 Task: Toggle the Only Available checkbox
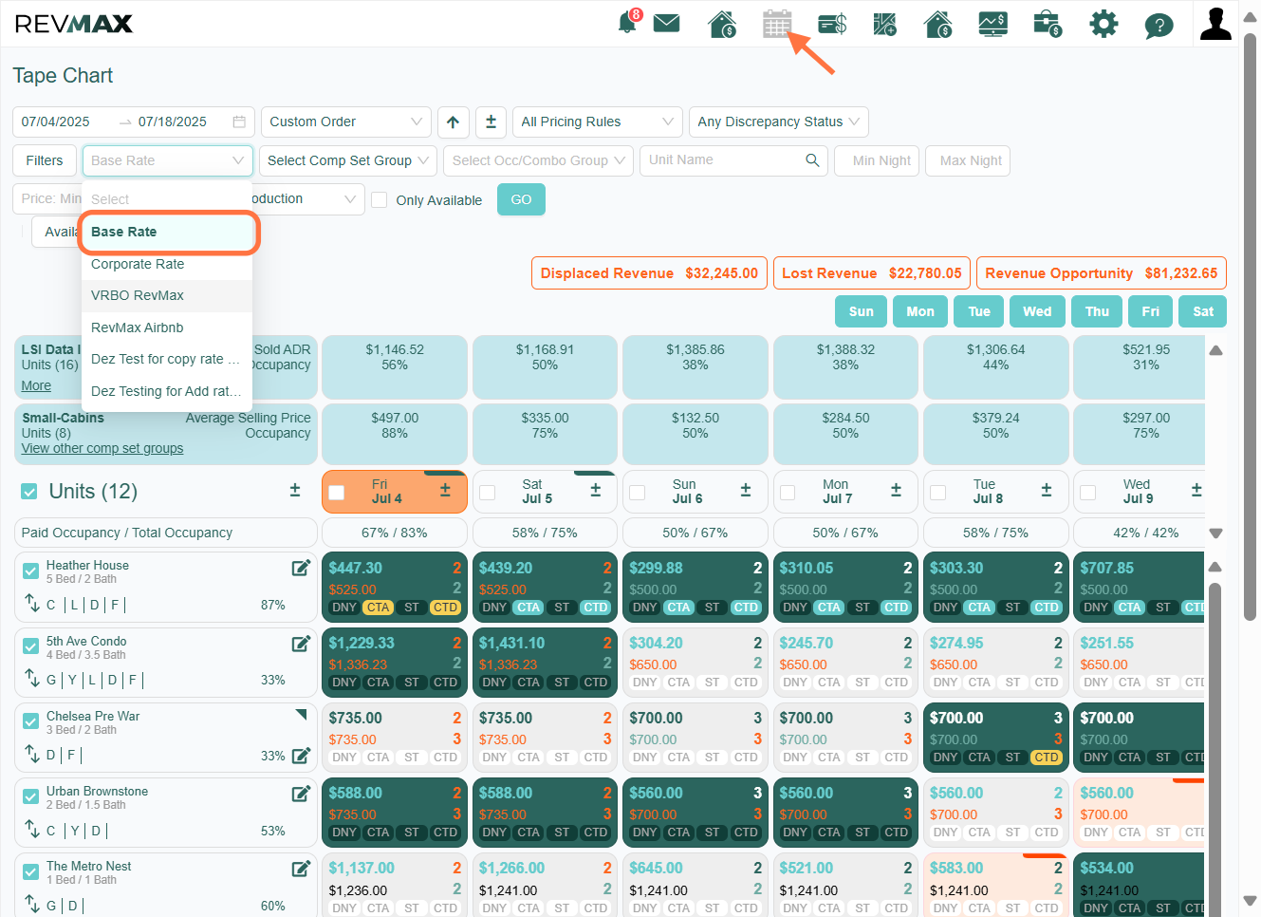click(379, 199)
